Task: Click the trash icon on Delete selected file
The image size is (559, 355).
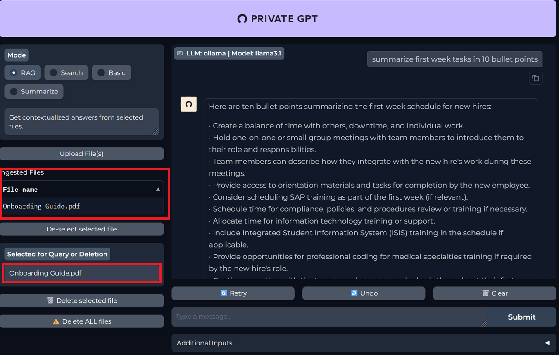Action: tap(50, 300)
